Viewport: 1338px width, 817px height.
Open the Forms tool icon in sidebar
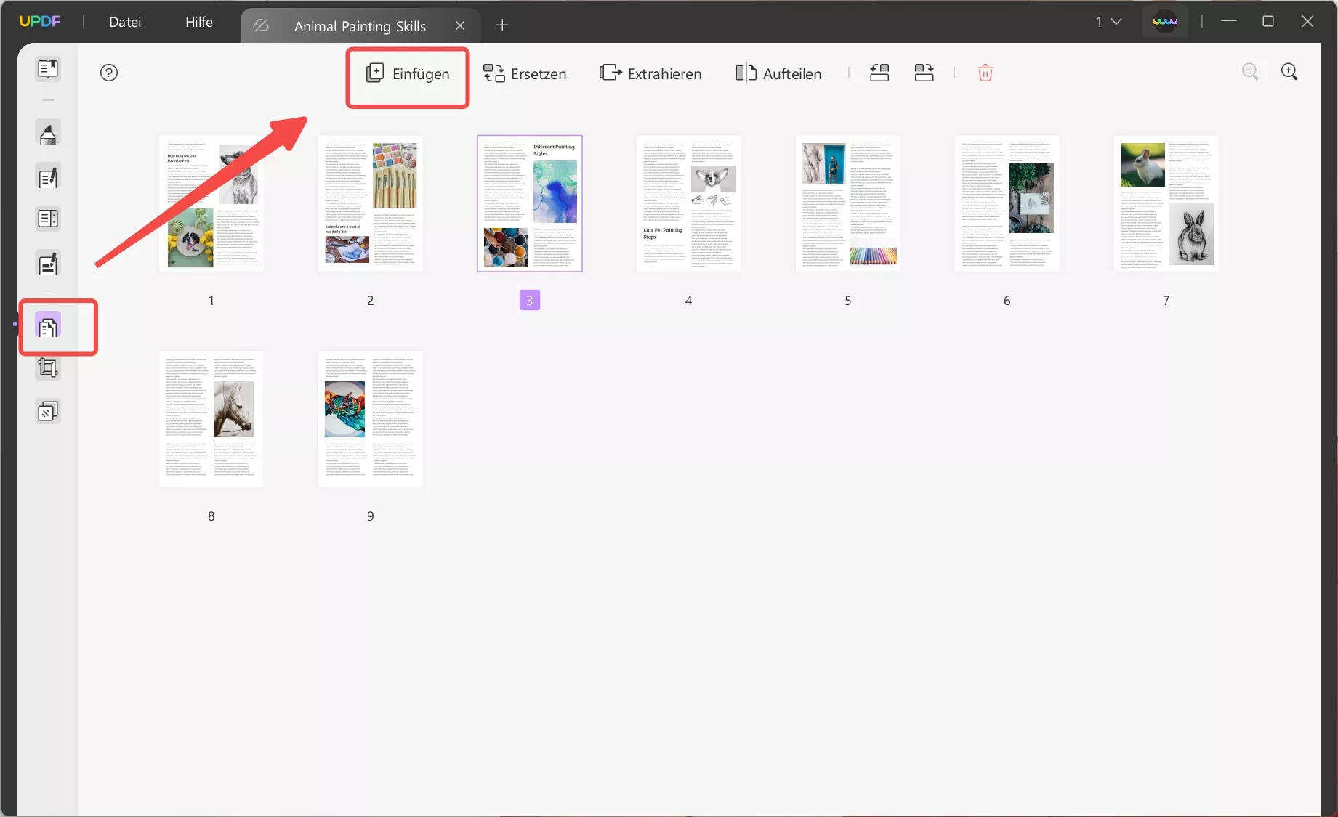tap(48, 219)
